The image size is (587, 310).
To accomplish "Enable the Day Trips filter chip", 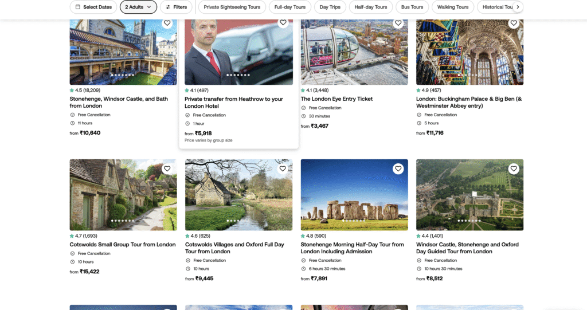I will 330,7.
